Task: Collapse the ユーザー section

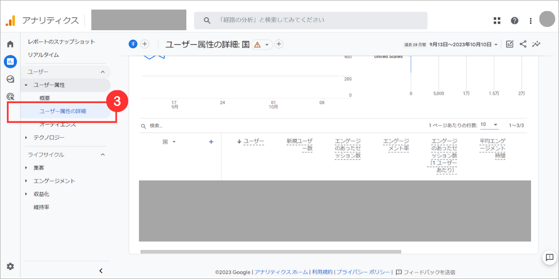Action: point(103,72)
